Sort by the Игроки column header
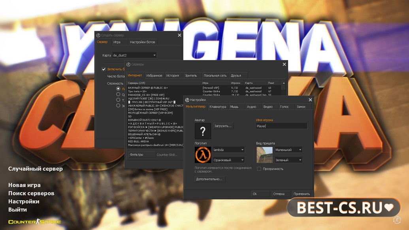Image resolution: width=409 pixels, height=230 pixels. 237,83
